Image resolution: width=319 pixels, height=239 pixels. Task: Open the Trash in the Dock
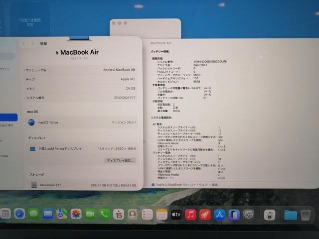tap(306, 215)
